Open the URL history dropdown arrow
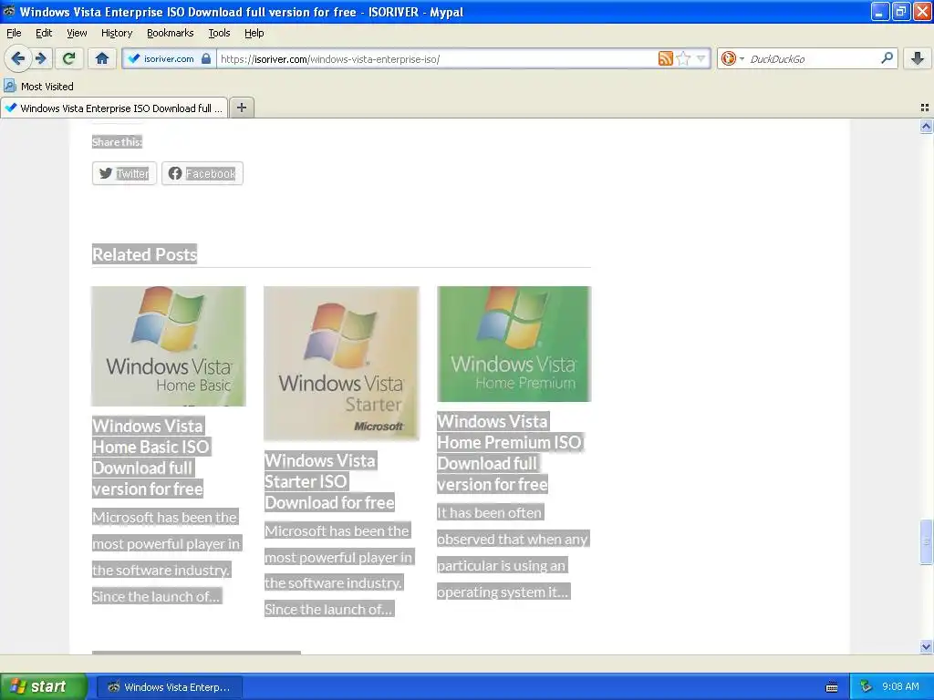This screenshot has width=934, height=700. tap(701, 58)
